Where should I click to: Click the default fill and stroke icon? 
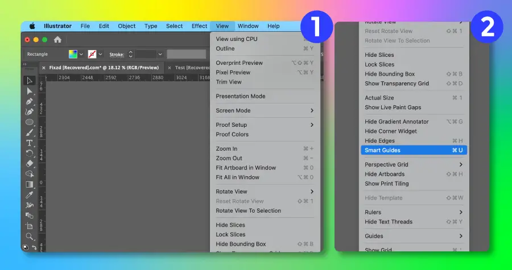[26, 247]
